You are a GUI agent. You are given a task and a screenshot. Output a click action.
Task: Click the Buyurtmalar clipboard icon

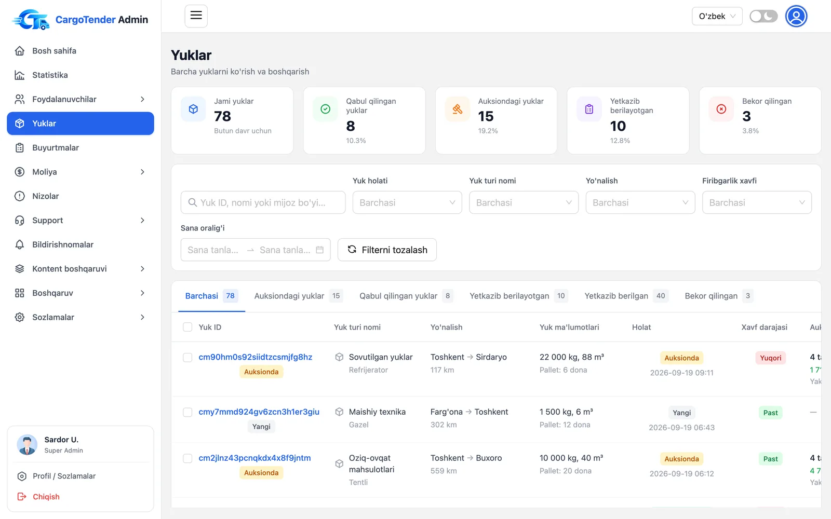20,148
